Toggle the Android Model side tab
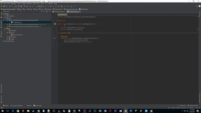This screenshot has height=113, width=201. point(200,98)
